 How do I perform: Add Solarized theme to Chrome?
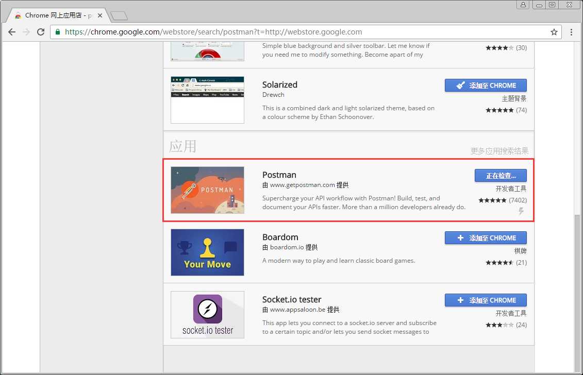pos(486,86)
